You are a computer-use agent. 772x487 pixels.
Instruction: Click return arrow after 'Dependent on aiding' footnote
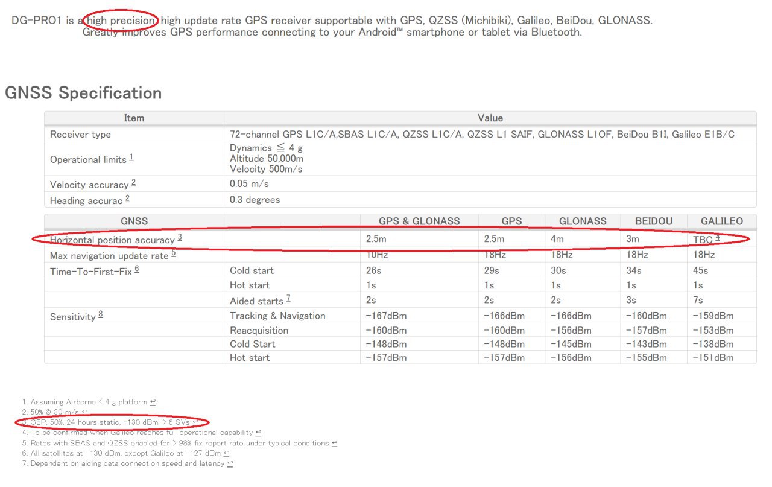230,463
